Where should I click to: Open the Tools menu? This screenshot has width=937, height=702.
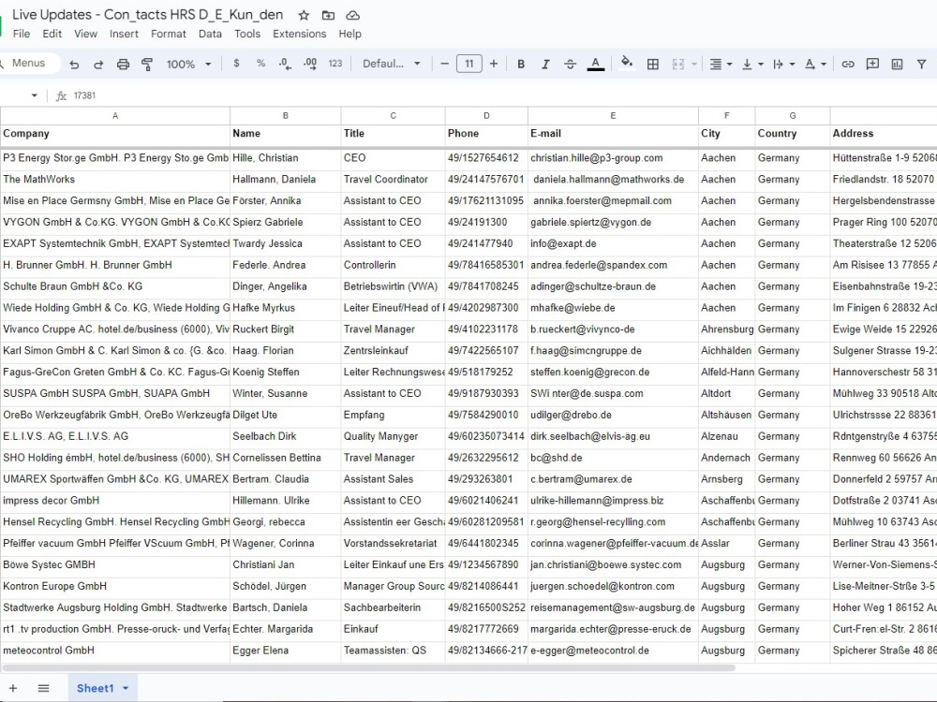click(246, 34)
